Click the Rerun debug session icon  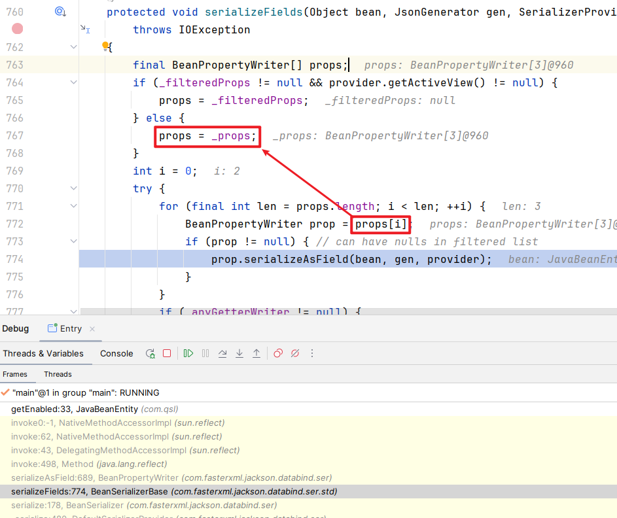tap(150, 353)
